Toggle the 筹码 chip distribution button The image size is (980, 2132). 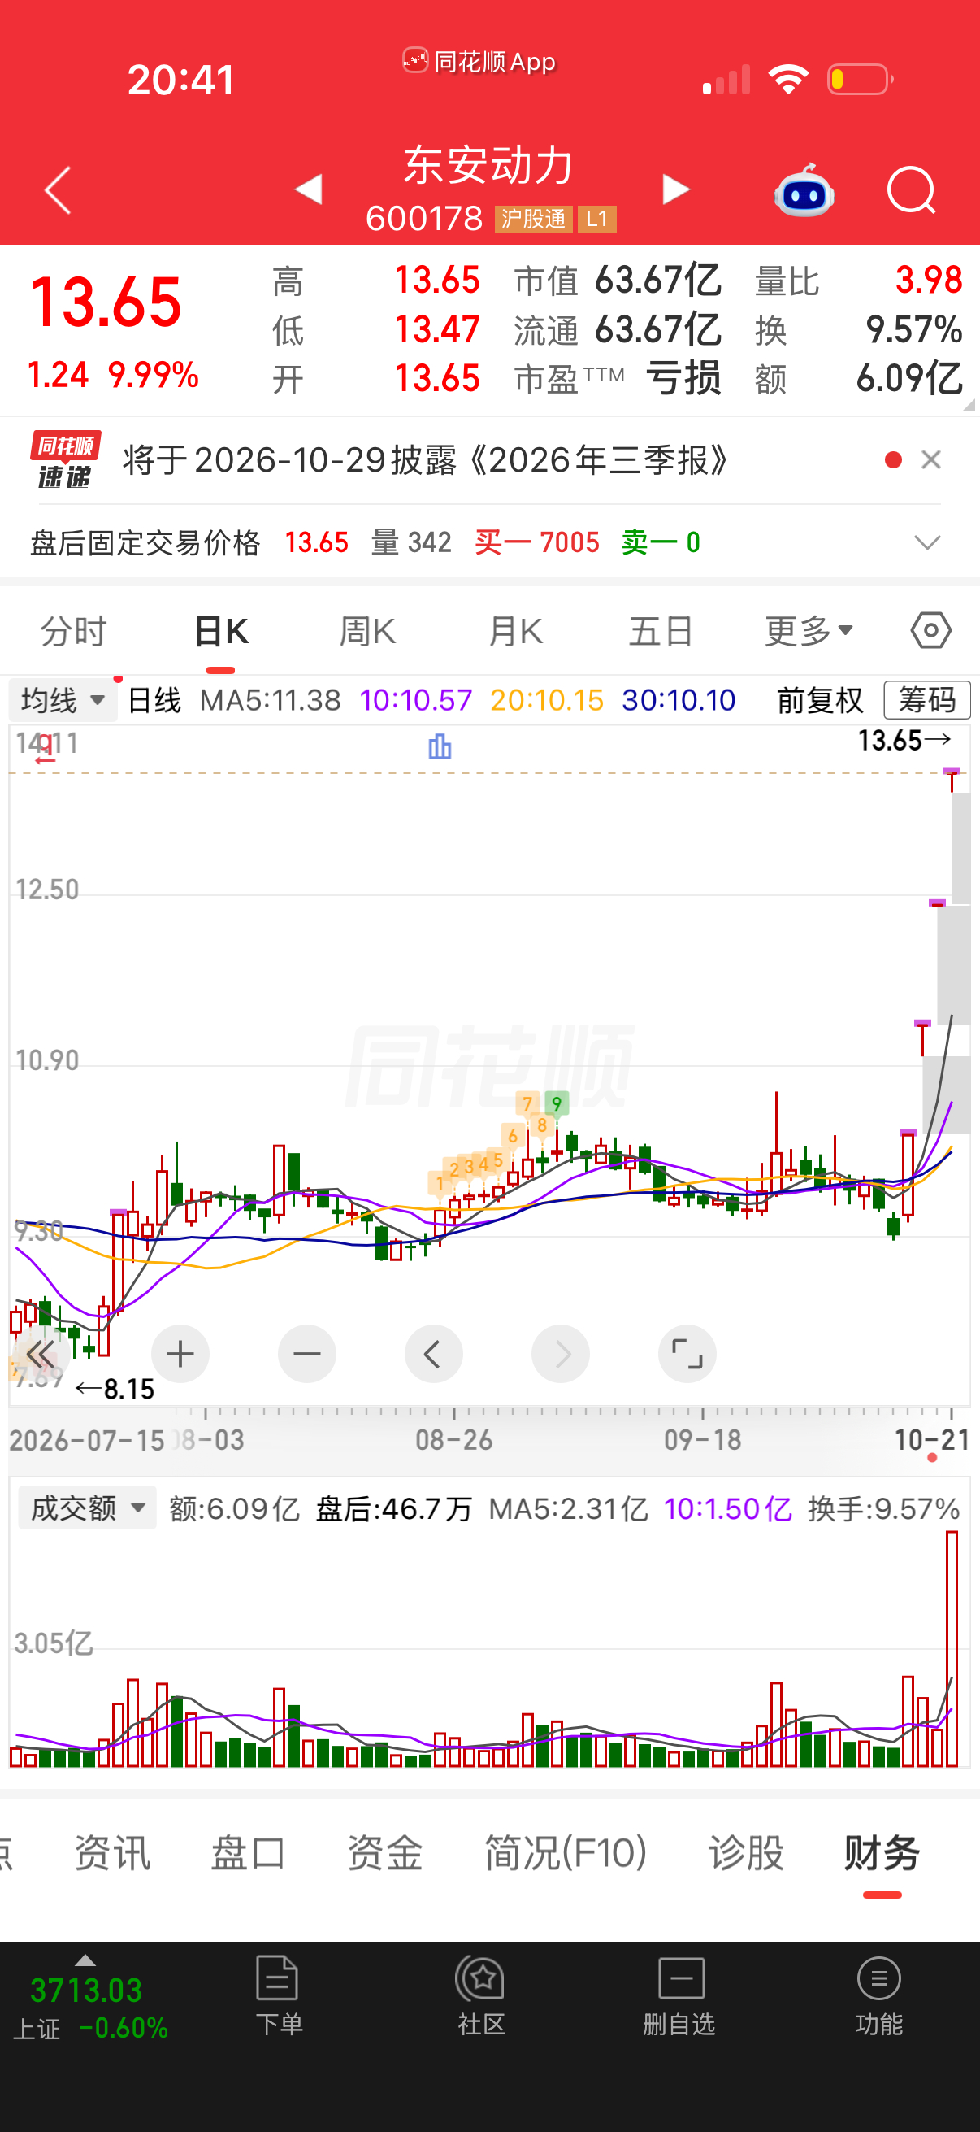[927, 700]
